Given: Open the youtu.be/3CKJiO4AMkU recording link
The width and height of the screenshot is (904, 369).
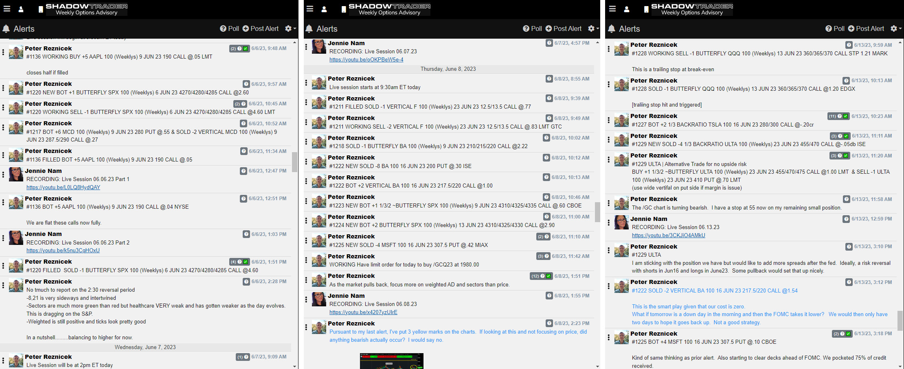Looking at the screenshot, I should click(668, 236).
